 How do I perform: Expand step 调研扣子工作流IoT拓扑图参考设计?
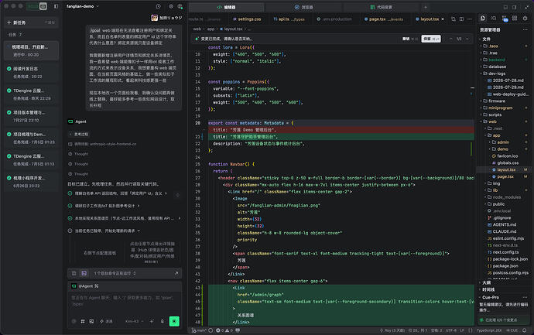(x=104, y=206)
